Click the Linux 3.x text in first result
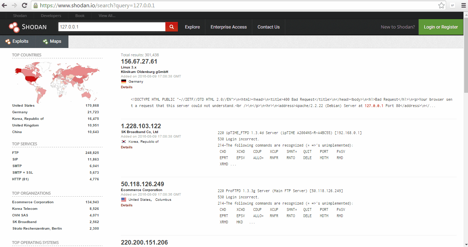Screen dimensions: 468x247 [129, 67]
